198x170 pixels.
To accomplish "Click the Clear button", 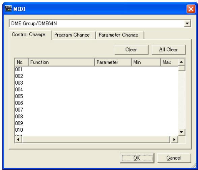I will [131, 50].
